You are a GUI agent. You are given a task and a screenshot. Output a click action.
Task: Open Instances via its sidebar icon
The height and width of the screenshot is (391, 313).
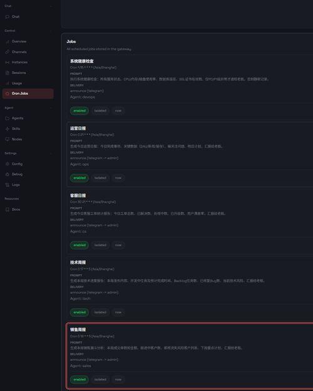[8, 62]
